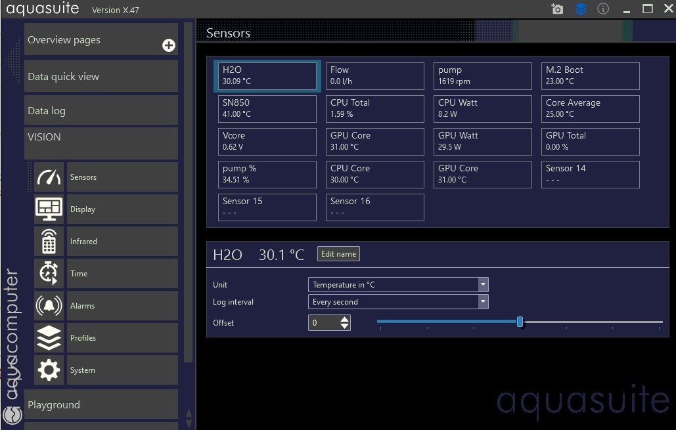Select the Sensor 15 tile

(x=267, y=207)
